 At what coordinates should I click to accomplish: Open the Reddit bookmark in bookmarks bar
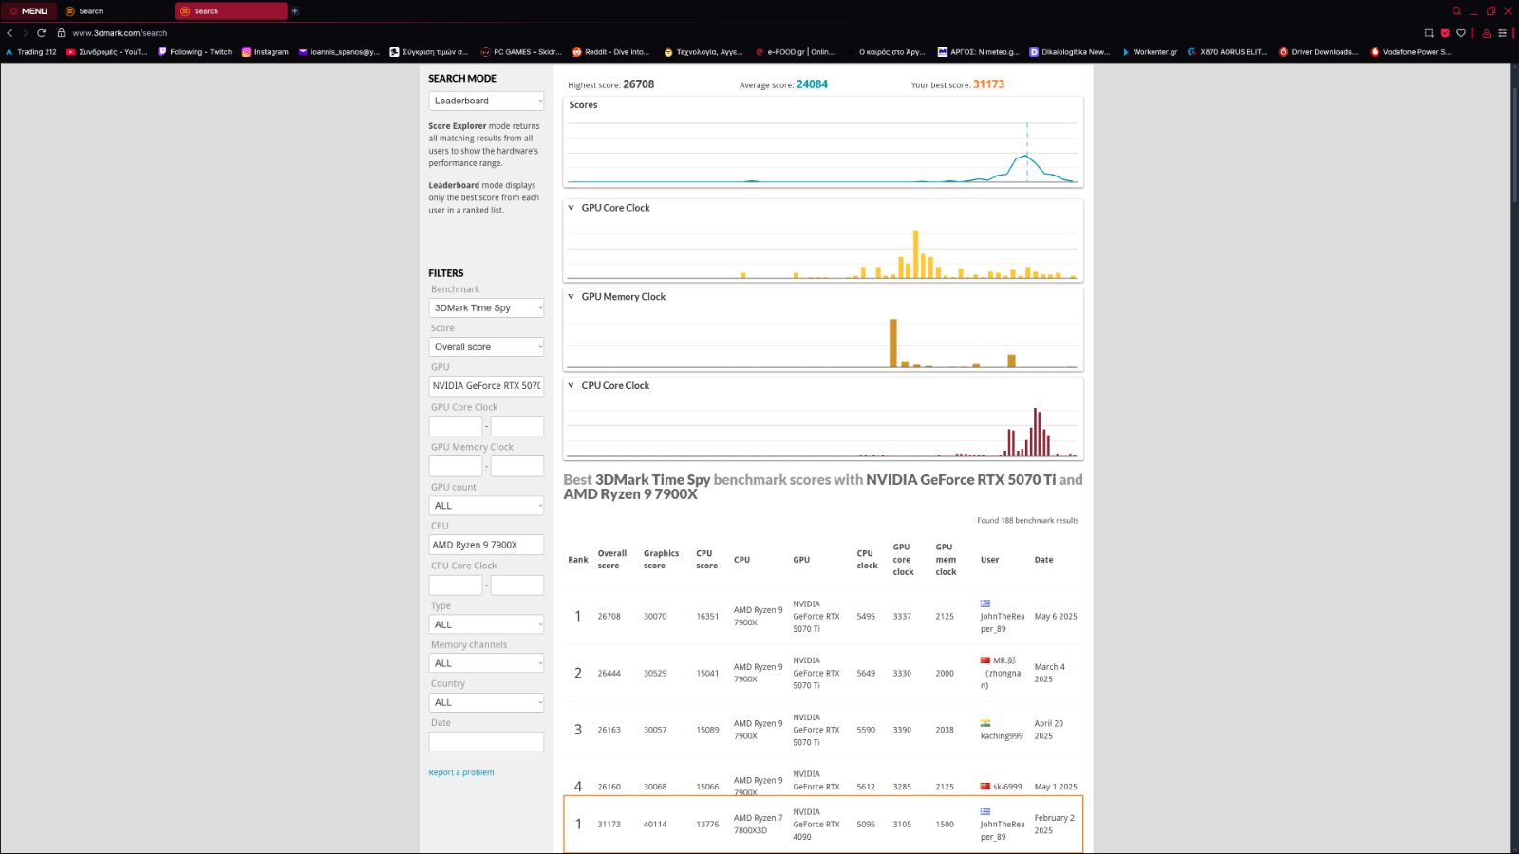coord(610,52)
